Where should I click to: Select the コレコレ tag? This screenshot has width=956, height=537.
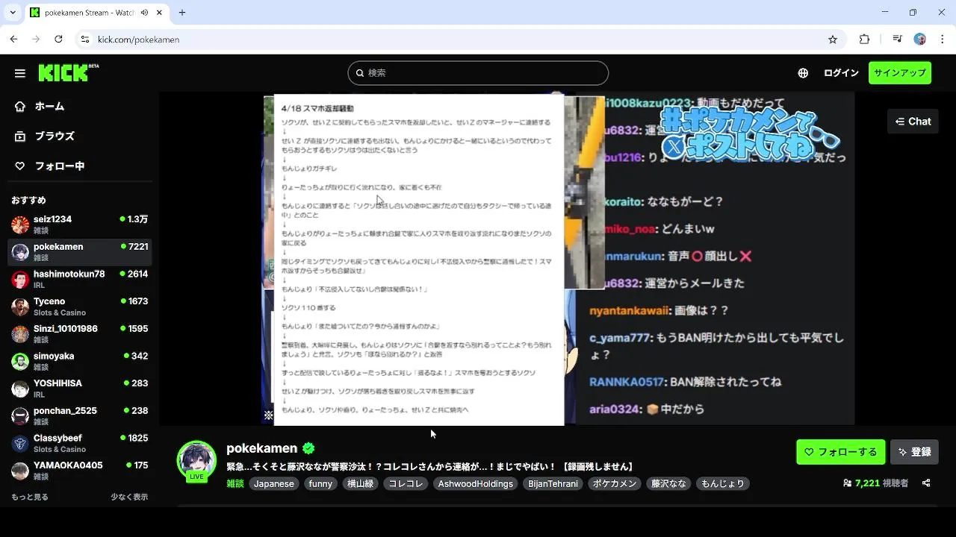406,484
